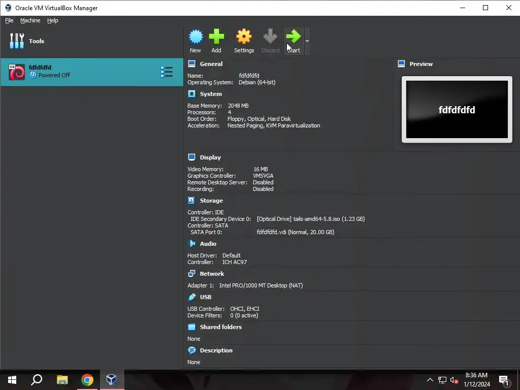Viewport: 520px width, 390px height.
Task: Open the Settings gear in the toolbar
Action: click(x=244, y=37)
